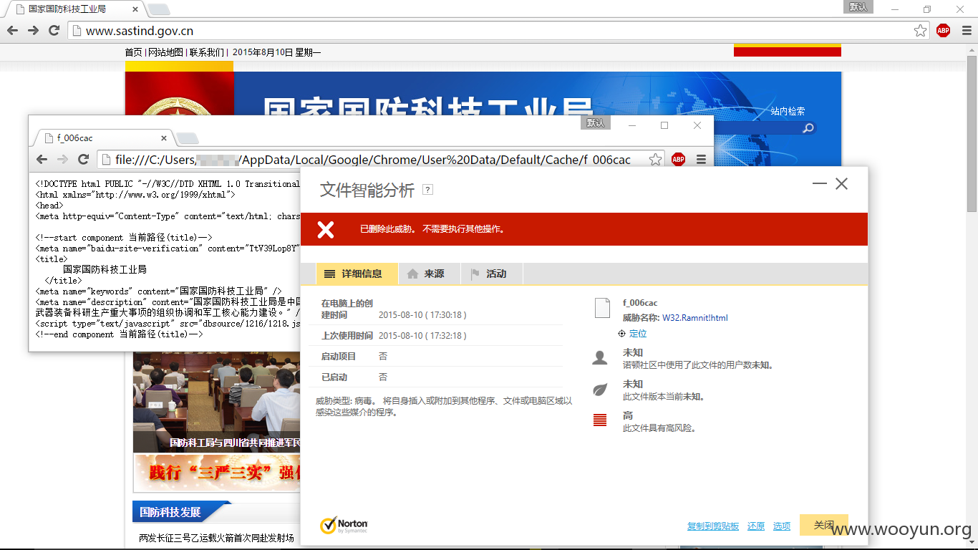Screen dimensions: 978x550
Task: Open the 国防科技发展 section heading
Action: tap(170, 512)
